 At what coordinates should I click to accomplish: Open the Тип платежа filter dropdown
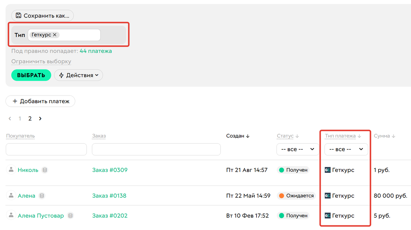coord(346,149)
